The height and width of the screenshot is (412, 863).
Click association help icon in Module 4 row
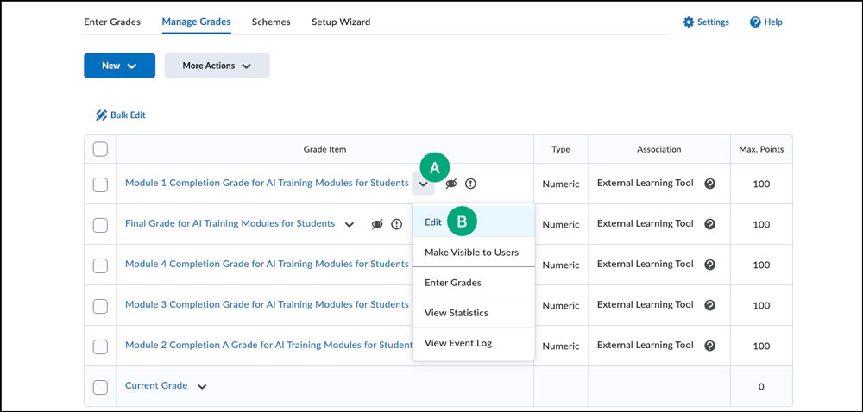tap(710, 265)
